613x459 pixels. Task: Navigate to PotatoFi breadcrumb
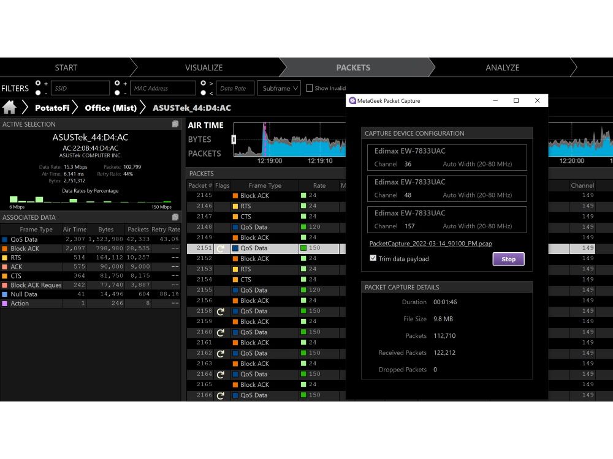click(x=52, y=108)
